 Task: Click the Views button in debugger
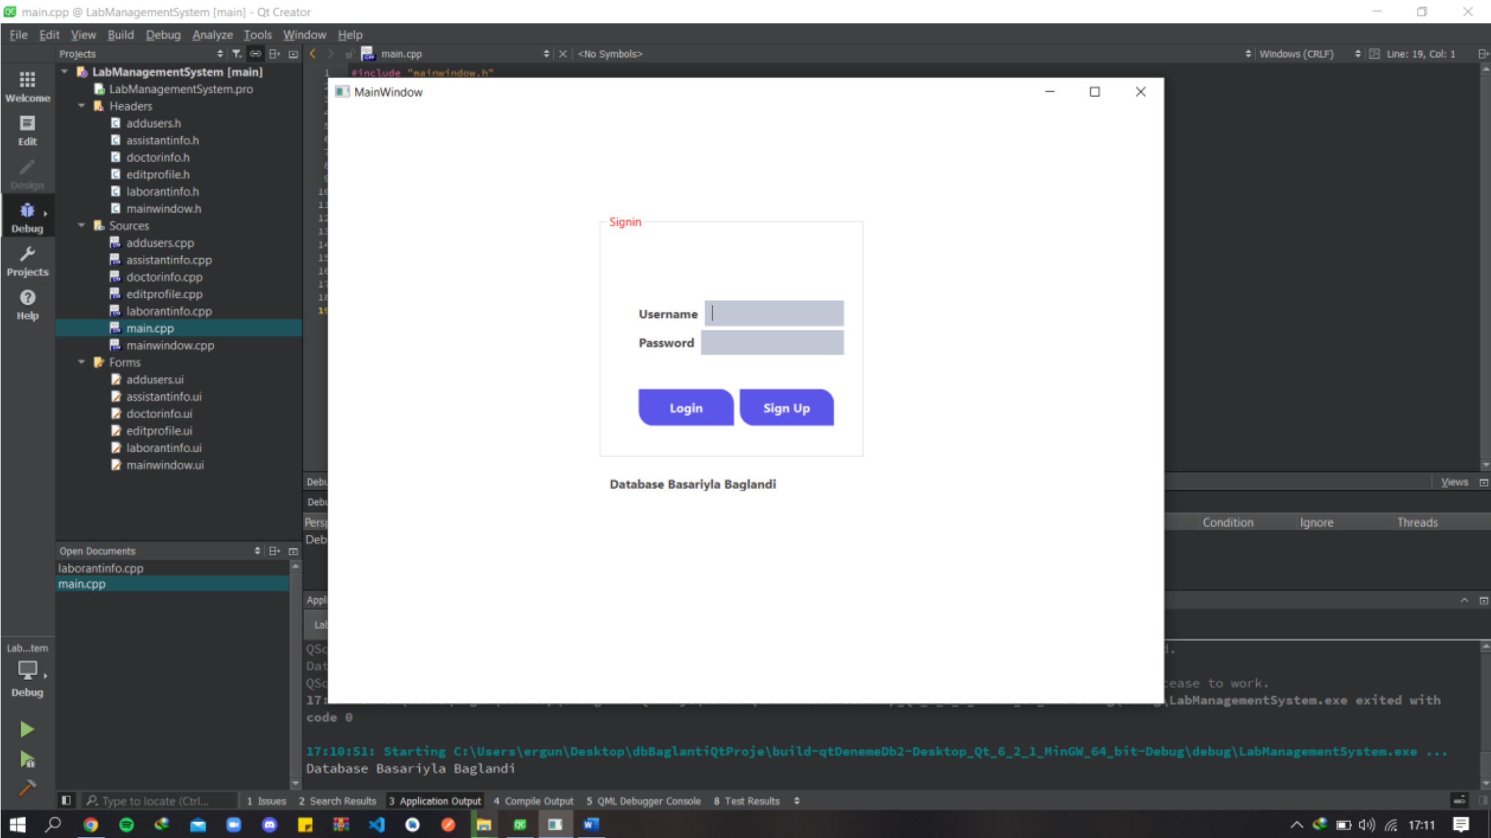click(1454, 482)
